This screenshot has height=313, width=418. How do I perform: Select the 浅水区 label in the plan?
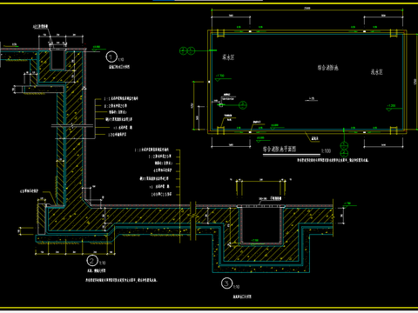376,72
